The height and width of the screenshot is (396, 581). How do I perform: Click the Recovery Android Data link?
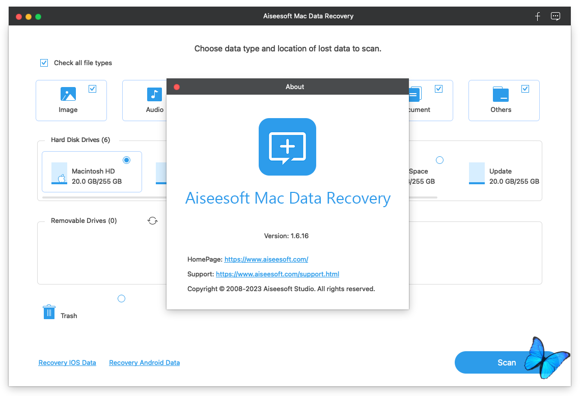(x=144, y=362)
